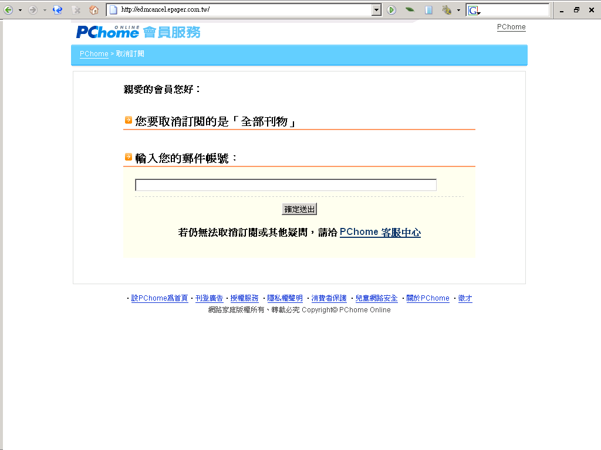Click the blue sidebar panel icon
The image size is (601, 450).
(428, 10)
